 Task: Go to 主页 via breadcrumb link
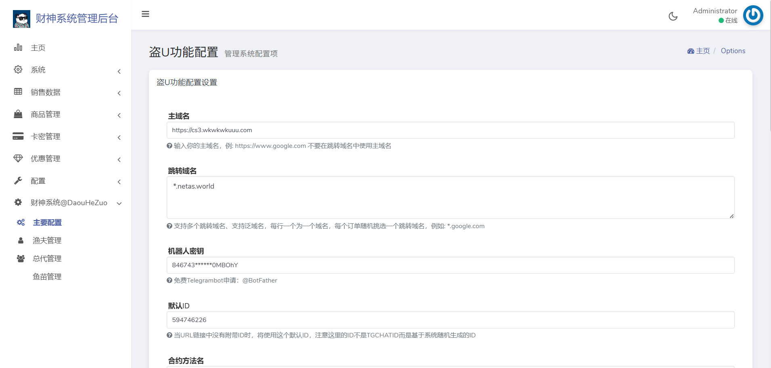[702, 51]
